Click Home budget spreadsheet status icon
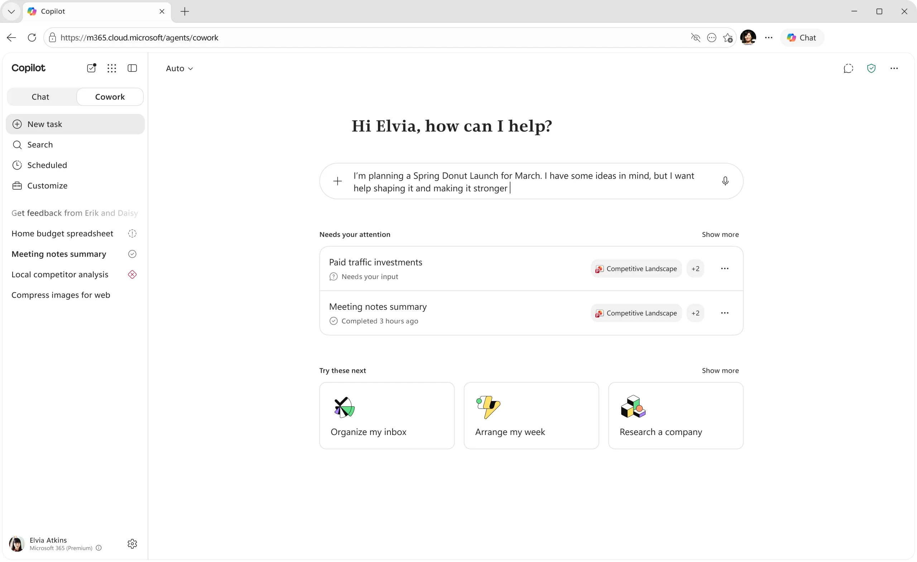This screenshot has height=562, width=917. 132,234
